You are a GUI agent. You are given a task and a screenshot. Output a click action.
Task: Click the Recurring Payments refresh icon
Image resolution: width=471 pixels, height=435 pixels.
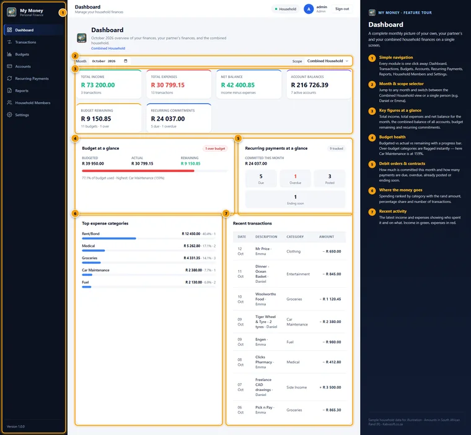10,79
